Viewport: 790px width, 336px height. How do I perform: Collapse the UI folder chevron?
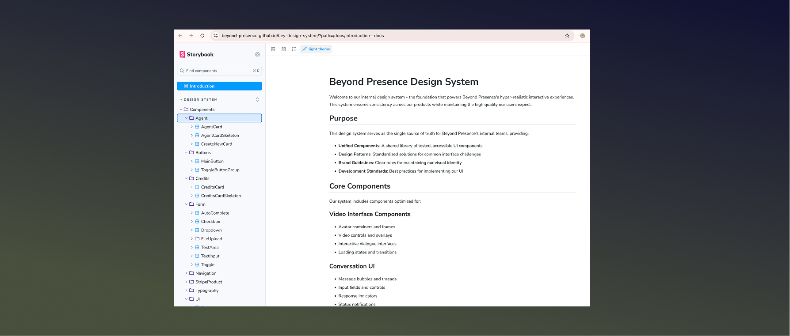tap(186, 299)
